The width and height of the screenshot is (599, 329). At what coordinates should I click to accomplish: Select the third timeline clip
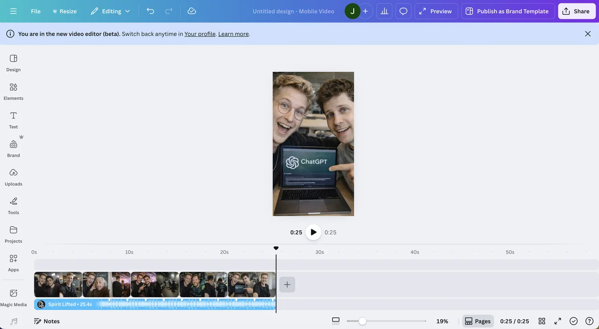click(155, 285)
